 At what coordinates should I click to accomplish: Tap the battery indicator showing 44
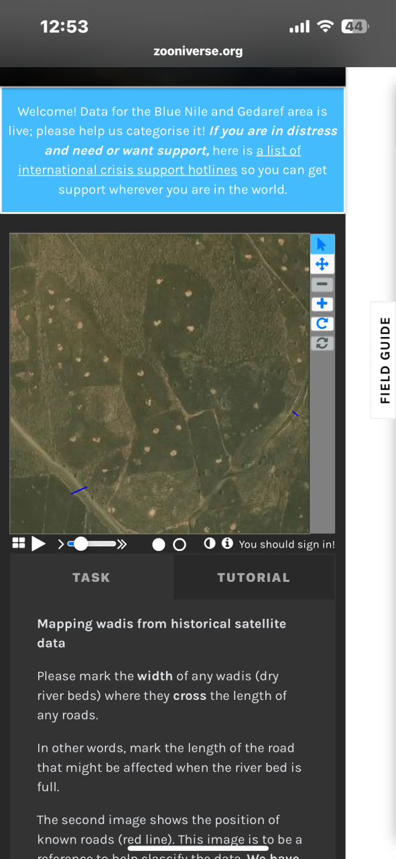coord(355,27)
